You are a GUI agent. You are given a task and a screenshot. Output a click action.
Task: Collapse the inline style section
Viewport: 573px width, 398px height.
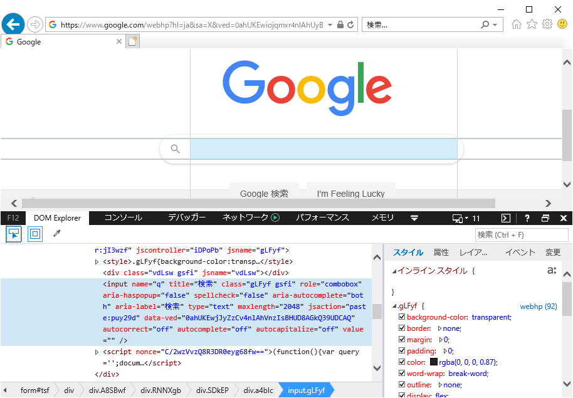(394, 271)
